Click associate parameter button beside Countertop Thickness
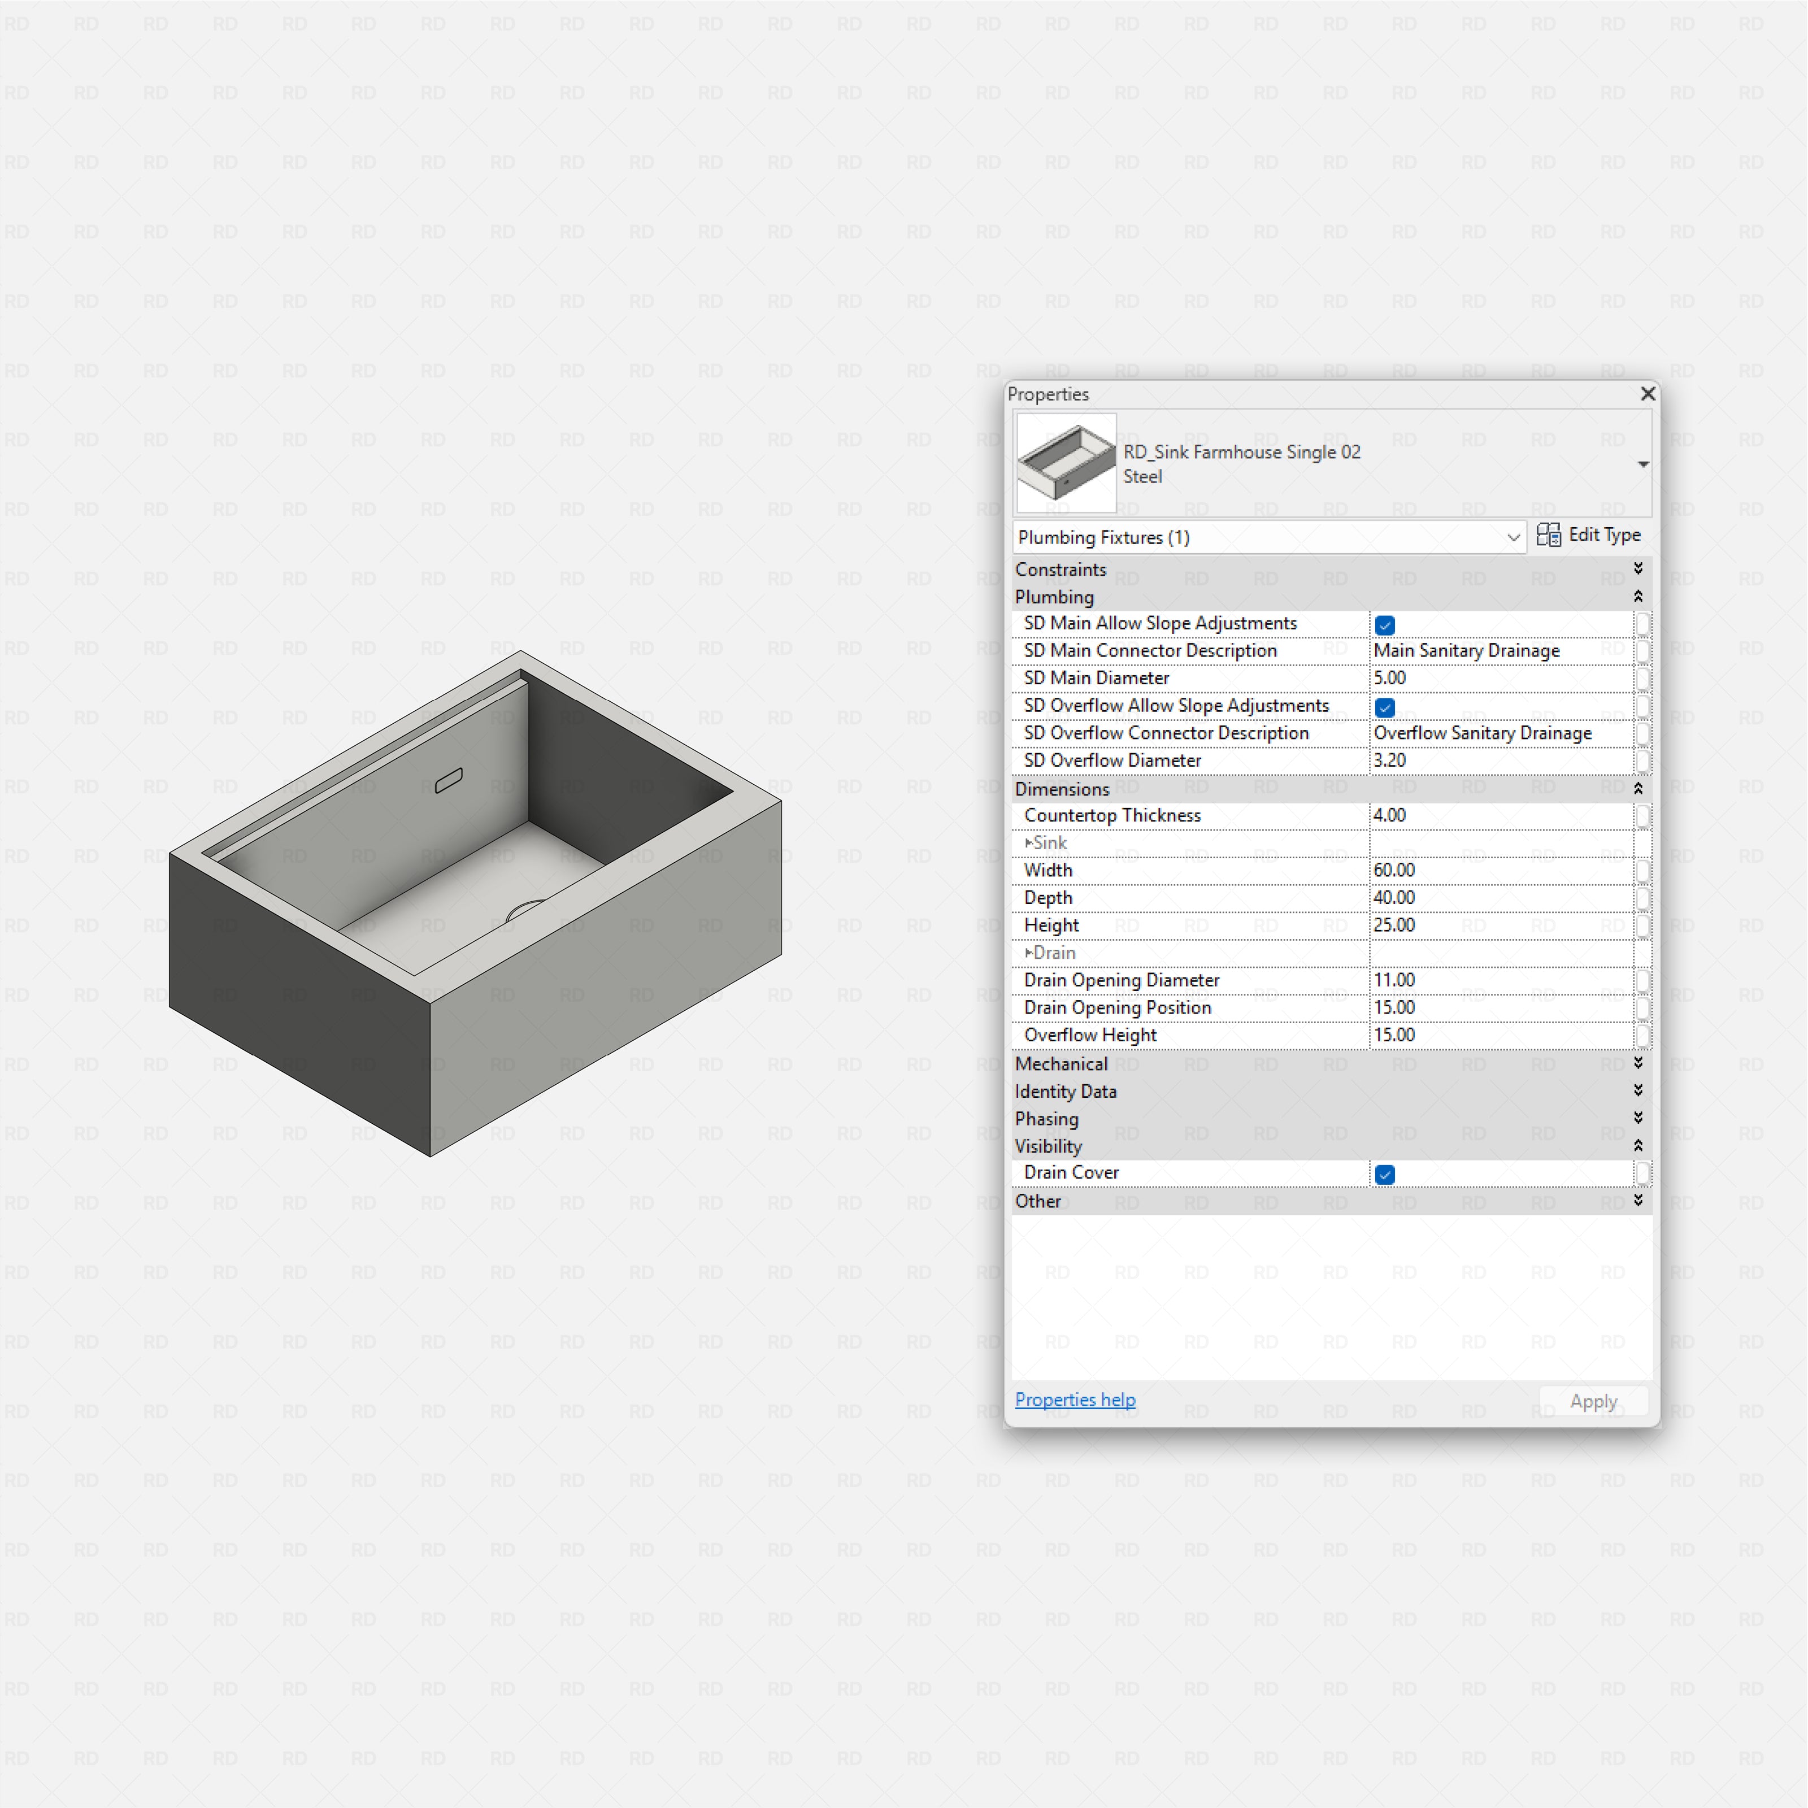Viewport: 1808px width, 1808px height. pyautogui.click(x=1644, y=816)
